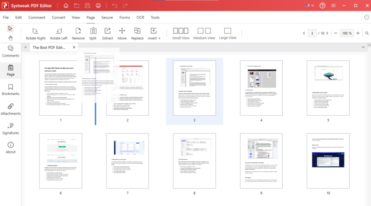The image size is (371, 206).
Task: Click the highlighted page 3 thumbnail
Action: (194, 88)
